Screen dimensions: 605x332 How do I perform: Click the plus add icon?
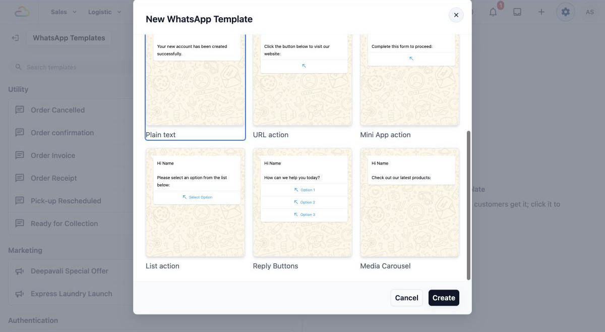tap(541, 12)
